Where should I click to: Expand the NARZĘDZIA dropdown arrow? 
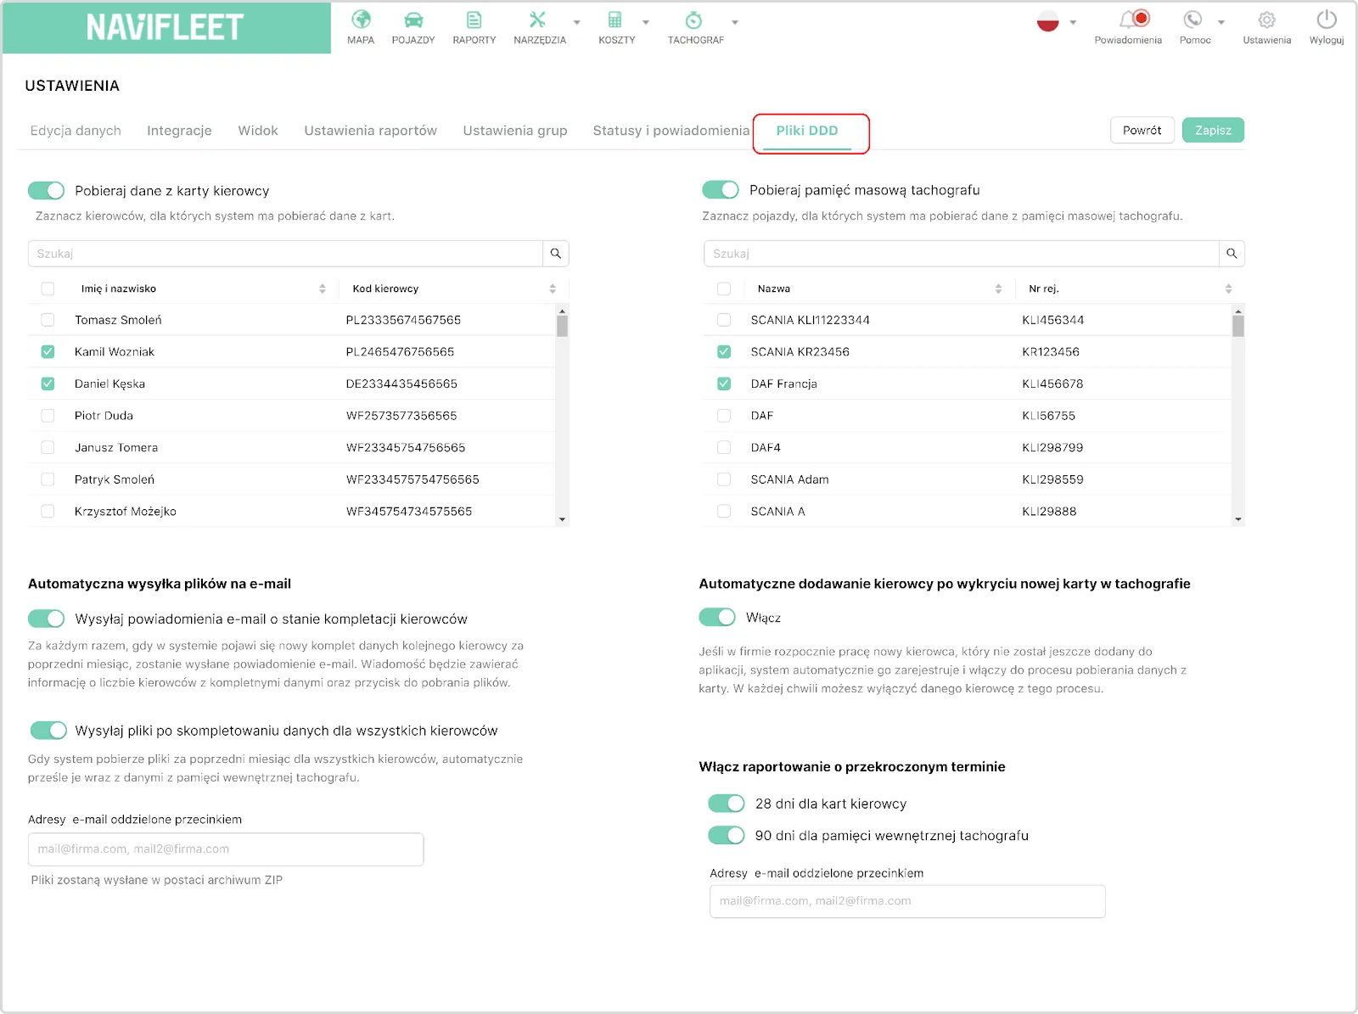pyautogui.click(x=577, y=22)
